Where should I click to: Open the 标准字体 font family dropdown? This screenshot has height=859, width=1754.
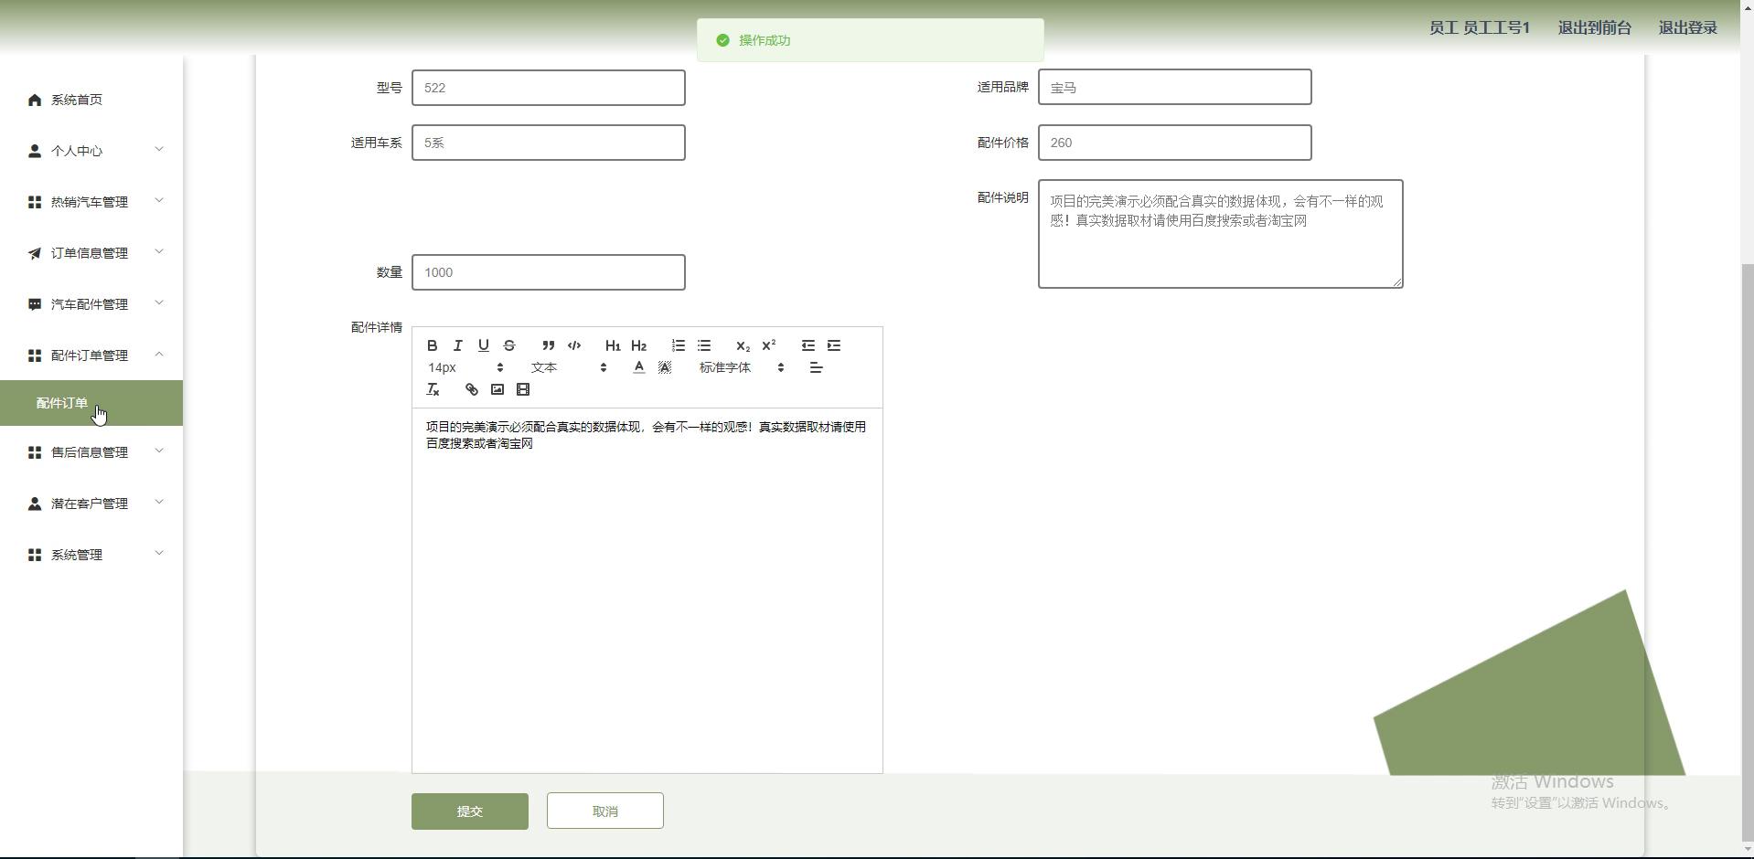pos(742,367)
